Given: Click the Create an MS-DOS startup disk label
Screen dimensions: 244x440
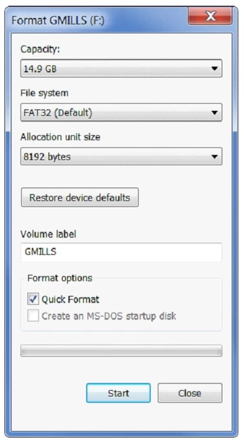Looking at the screenshot, I should pos(109,316).
